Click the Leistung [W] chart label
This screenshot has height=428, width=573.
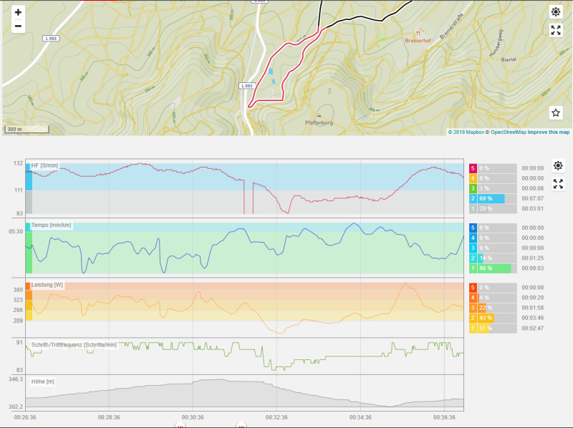tap(47, 285)
